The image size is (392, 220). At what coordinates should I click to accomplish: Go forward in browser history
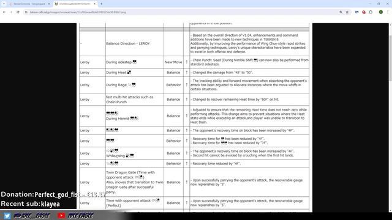pyautogui.click(x=11, y=12)
